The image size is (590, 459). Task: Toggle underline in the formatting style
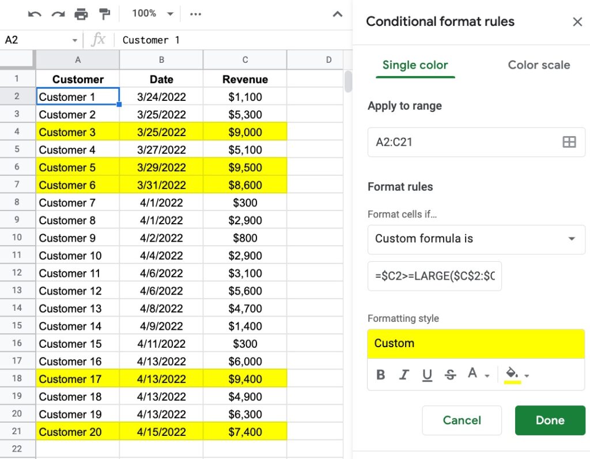coord(427,374)
